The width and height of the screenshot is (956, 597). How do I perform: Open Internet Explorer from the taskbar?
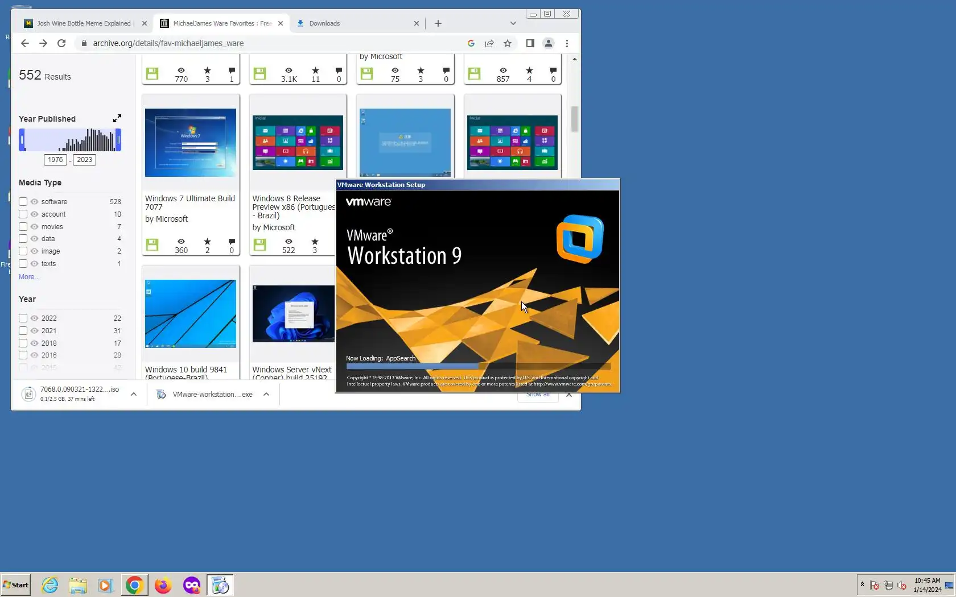(x=50, y=585)
